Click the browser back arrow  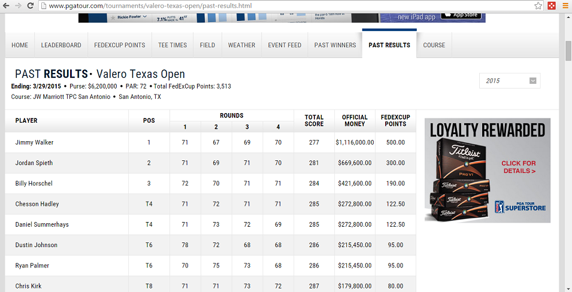click(6, 6)
